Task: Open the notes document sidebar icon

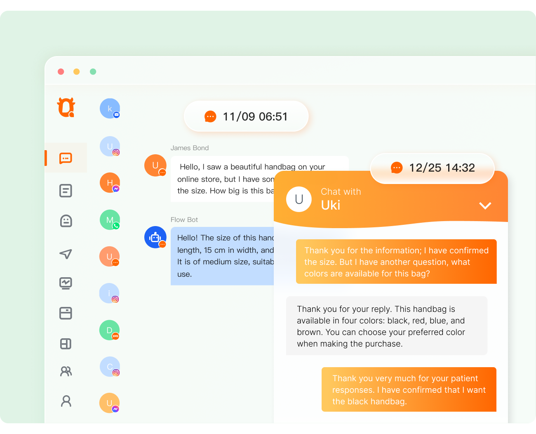Action: (66, 191)
